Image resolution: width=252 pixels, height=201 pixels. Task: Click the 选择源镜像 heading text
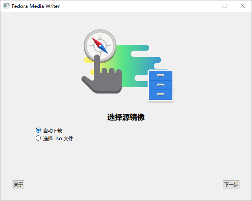[x=126, y=117]
